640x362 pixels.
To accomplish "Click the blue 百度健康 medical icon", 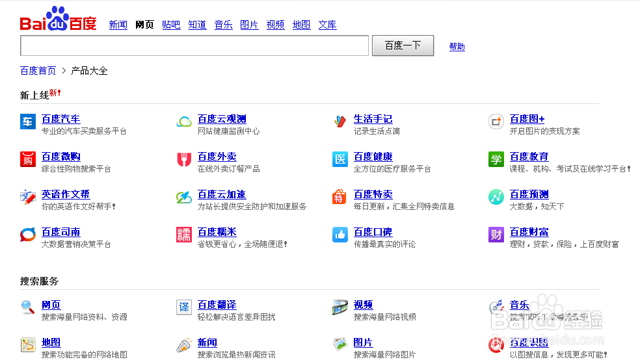I will [x=340, y=159].
